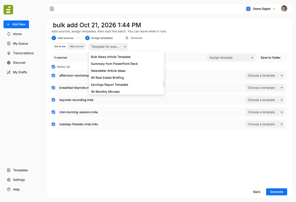Click the Add New button

[16, 24]
